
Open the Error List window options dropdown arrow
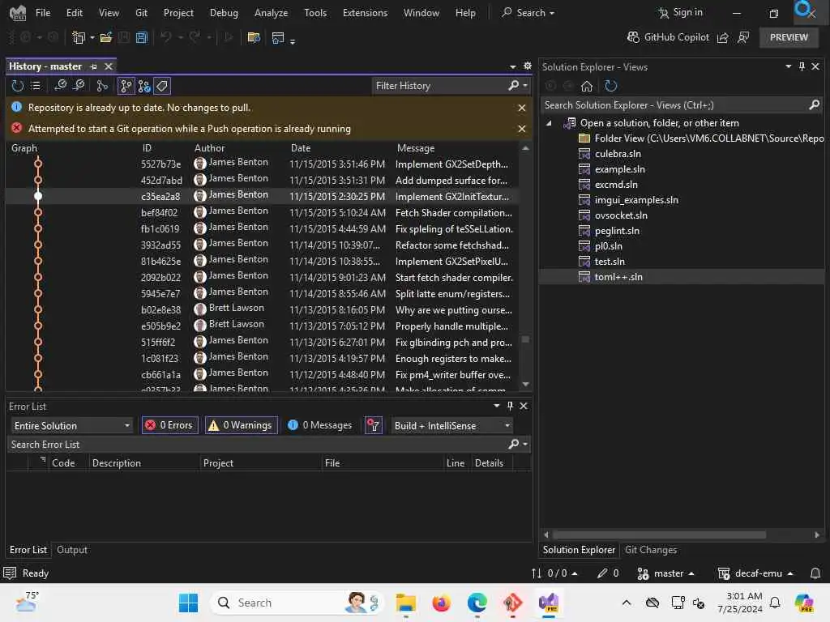[497, 406]
